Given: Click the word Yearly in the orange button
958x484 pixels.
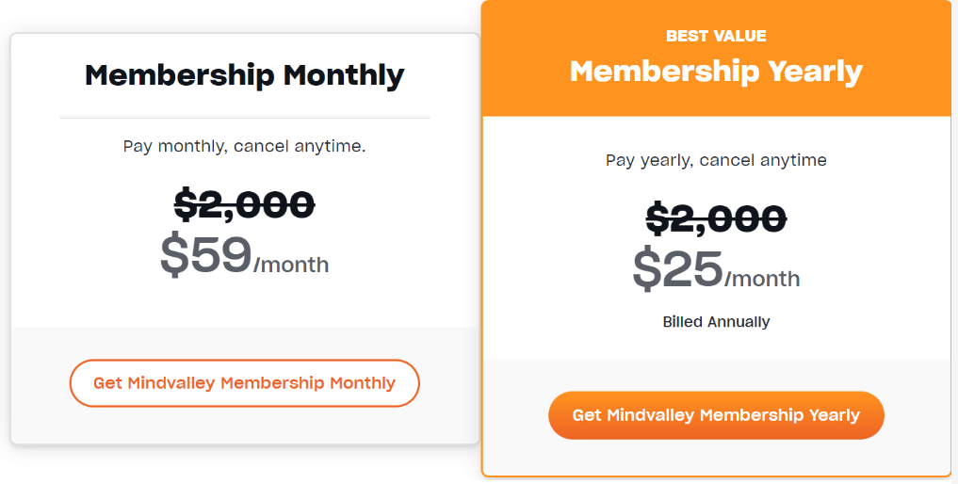Looking at the screenshot, I should tap(835, 415).
